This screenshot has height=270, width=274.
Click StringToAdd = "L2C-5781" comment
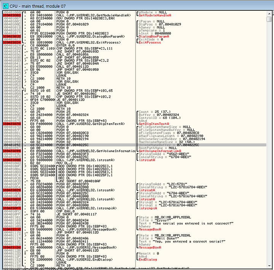click(x=163, y=184)
